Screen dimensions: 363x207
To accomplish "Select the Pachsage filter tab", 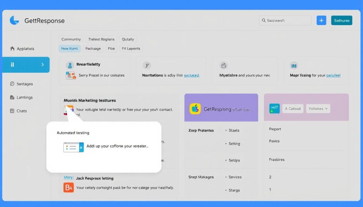I will click(x=93, y=48).
